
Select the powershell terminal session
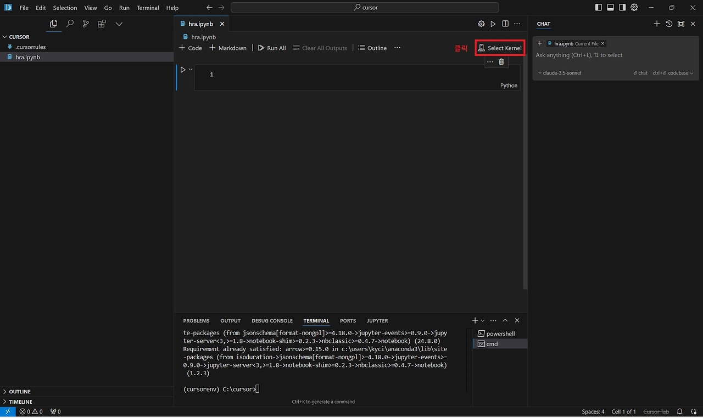click(500, 334)
